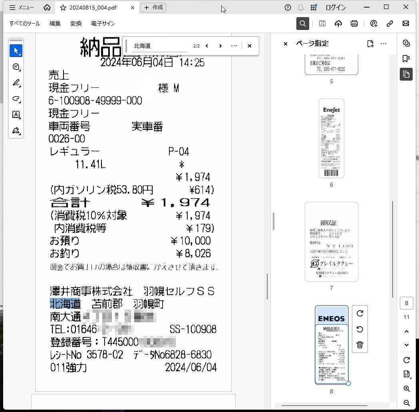Go to next search result
Image resolution: width=419 pixels, height=412 pixels.
[x=220, y=46]
